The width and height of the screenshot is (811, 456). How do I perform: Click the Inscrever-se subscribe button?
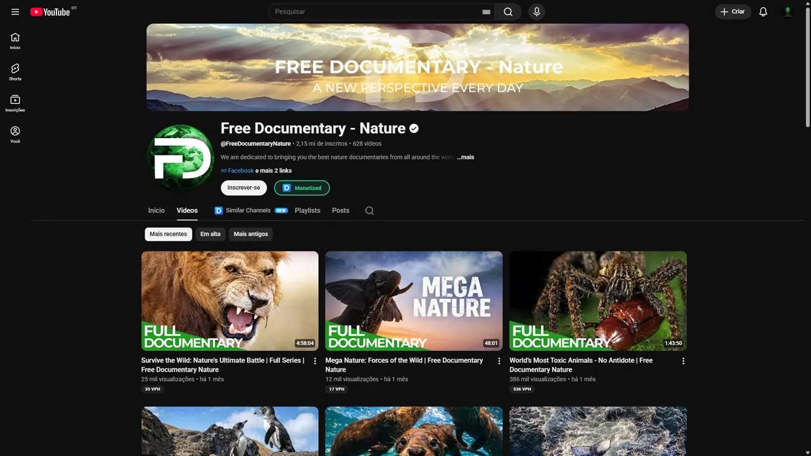click(244, 187)
